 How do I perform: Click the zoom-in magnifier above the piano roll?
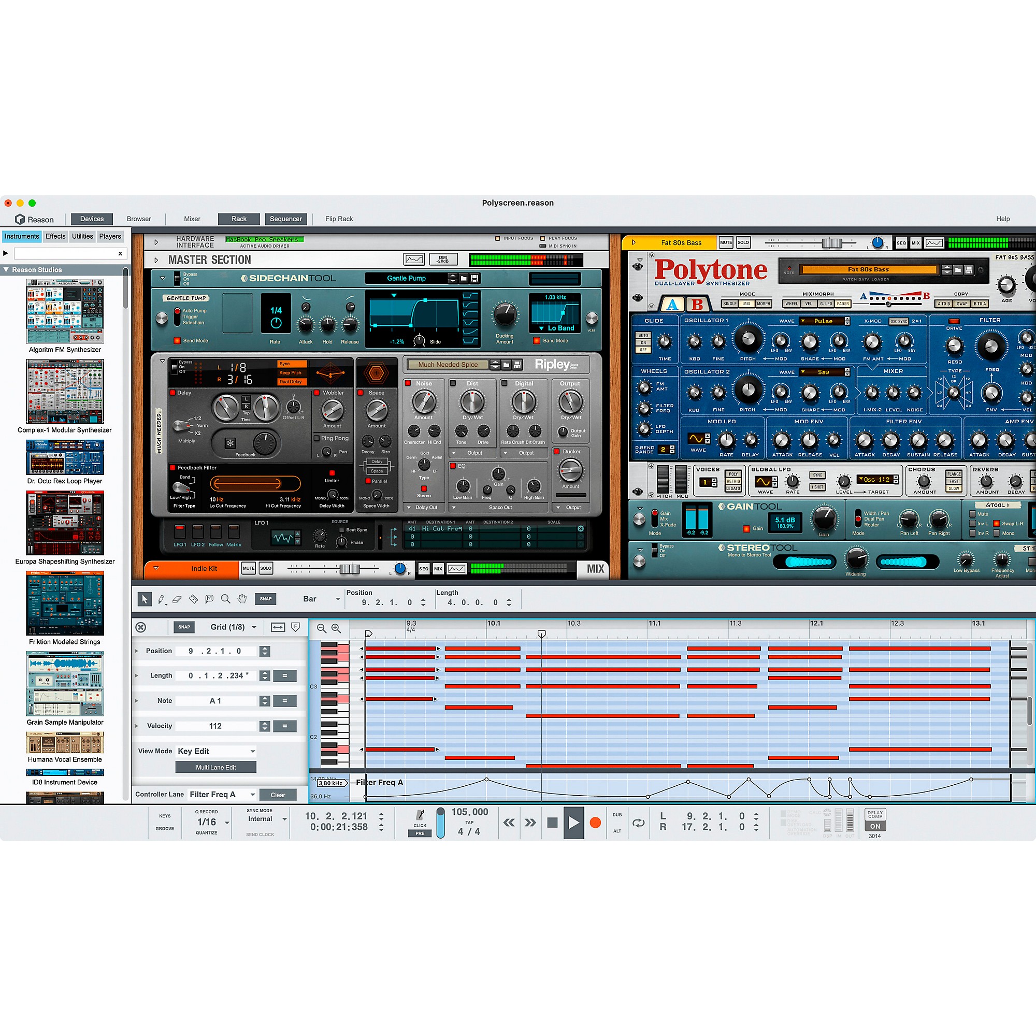336,627
